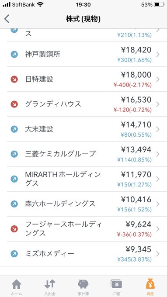Expand 森六ホールディングス details via right chevron
Image resolution: width=167 pixels, height=297 pixels.
(x=158, y=204)
